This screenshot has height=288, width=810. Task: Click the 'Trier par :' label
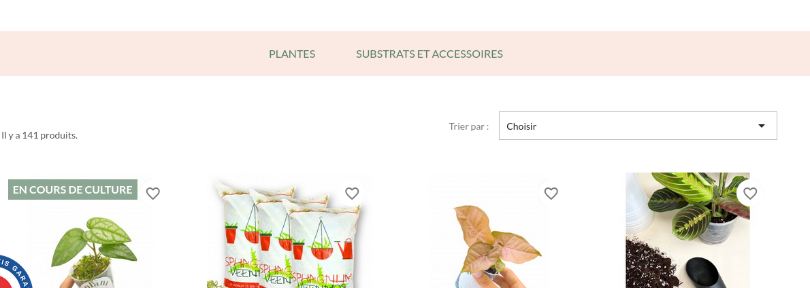coord(468,126)
